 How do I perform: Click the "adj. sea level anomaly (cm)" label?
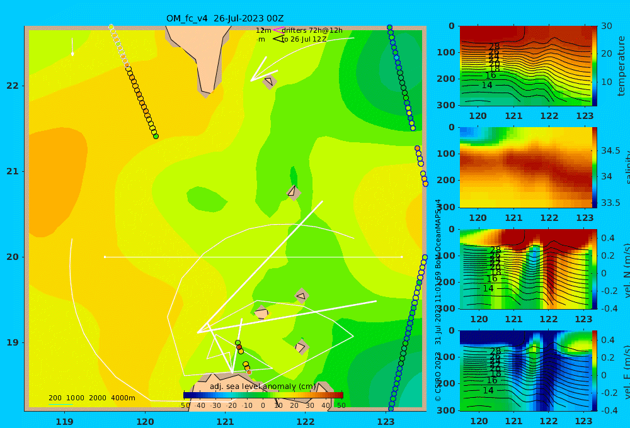(263, 386)
